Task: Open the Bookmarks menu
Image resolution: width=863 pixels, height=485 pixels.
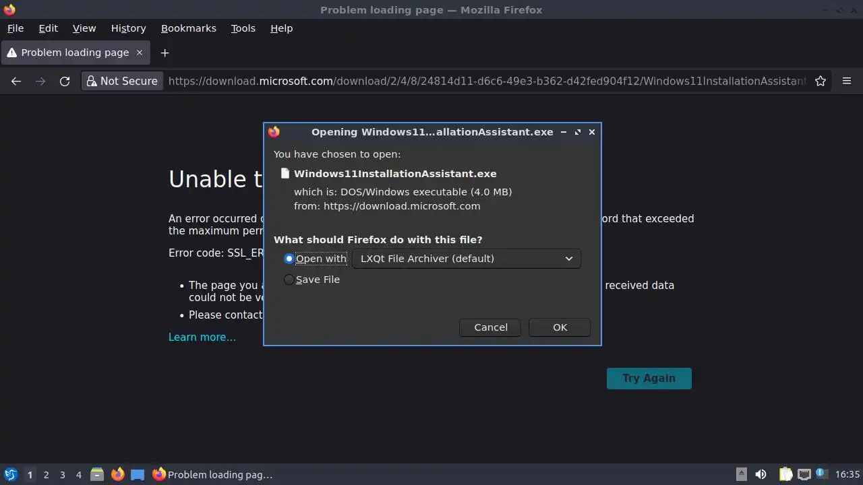Action: pos(189,28)
